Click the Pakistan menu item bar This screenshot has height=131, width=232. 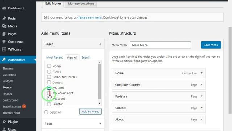click(159, 96)
